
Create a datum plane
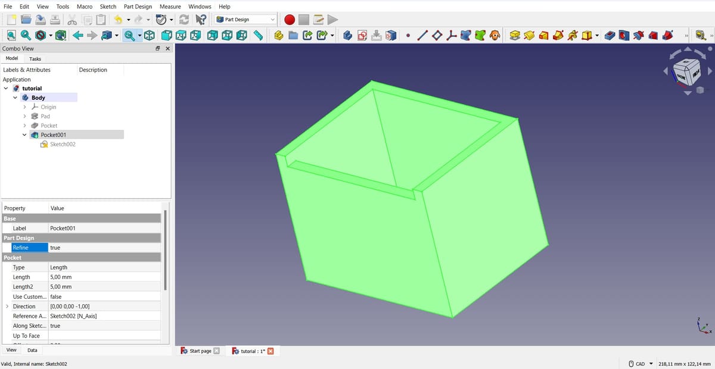click(x=437, y=36)
